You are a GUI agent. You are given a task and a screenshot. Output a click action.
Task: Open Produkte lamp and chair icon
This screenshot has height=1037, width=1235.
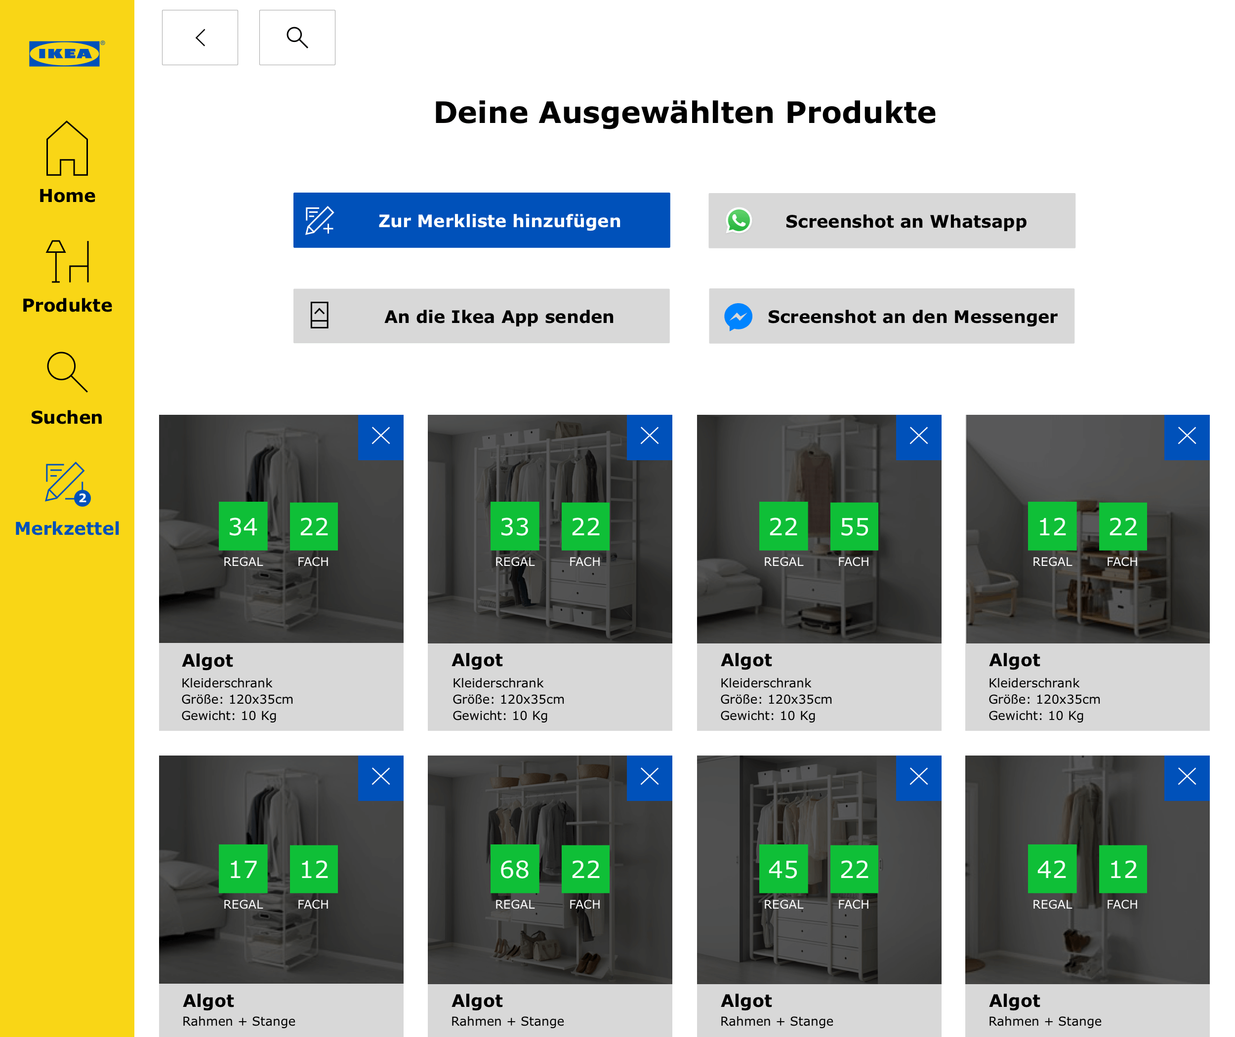[68, 262]
